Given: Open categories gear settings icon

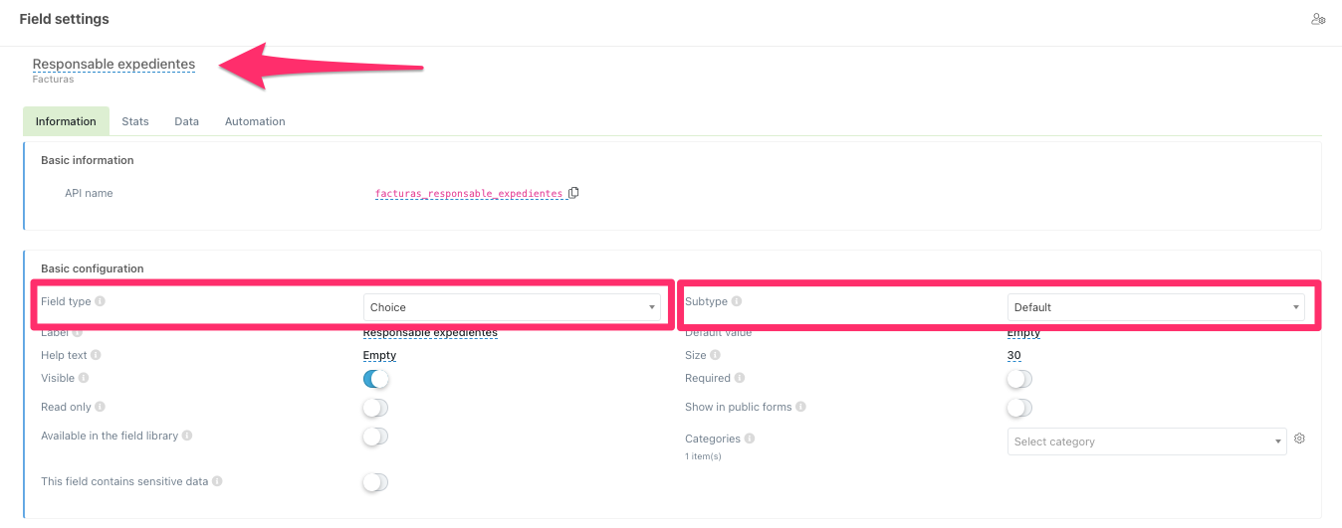Looking at the screenshot, I should click(1299, 440).
